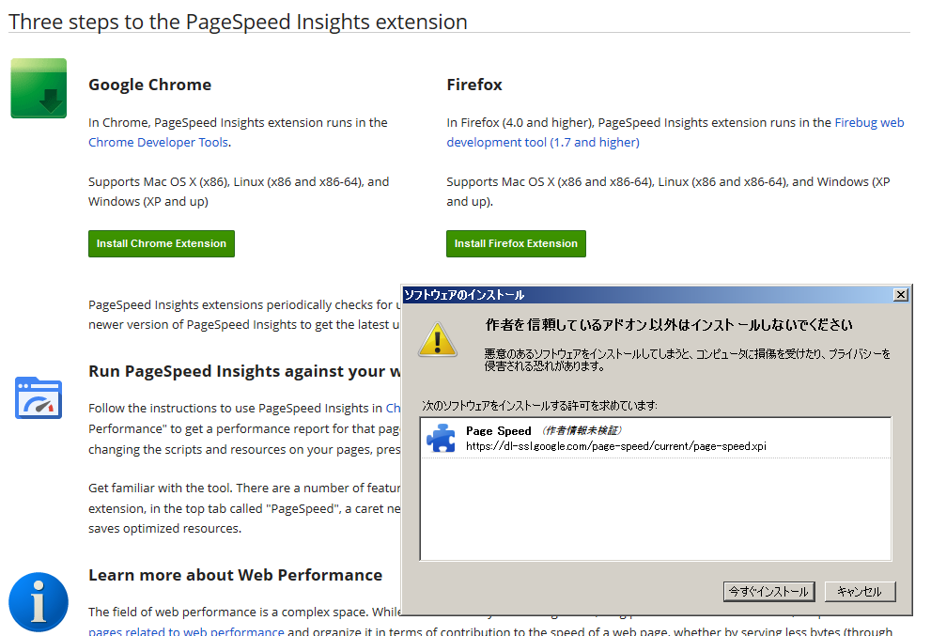Open the pages related to web performance link
The width and height of the screenshot is (931, 636).
tap(186, 631)
